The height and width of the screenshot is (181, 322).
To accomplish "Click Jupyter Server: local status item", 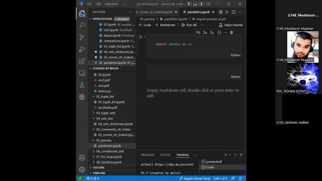I will coord(195,178).
